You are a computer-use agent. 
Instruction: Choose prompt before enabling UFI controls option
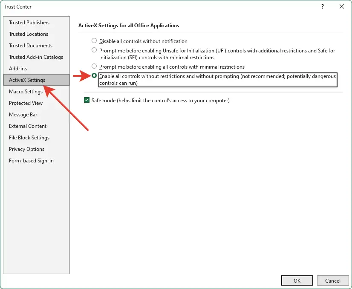tap(94, 50)
